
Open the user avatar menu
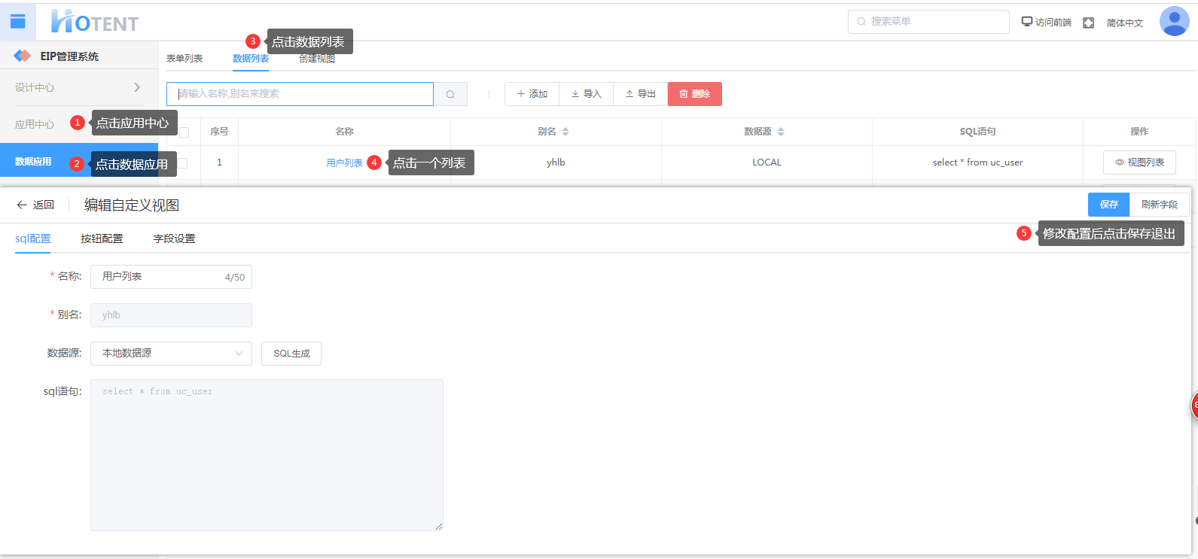[1174, 22]
